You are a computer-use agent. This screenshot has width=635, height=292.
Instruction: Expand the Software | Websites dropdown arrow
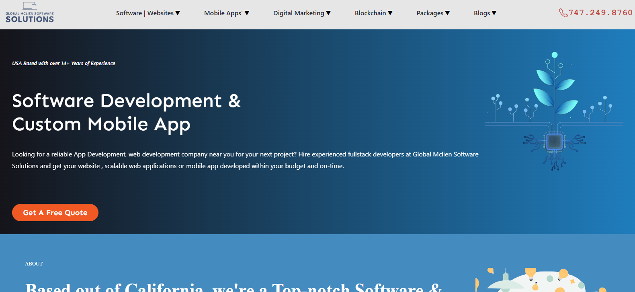(x=178, y=13)
